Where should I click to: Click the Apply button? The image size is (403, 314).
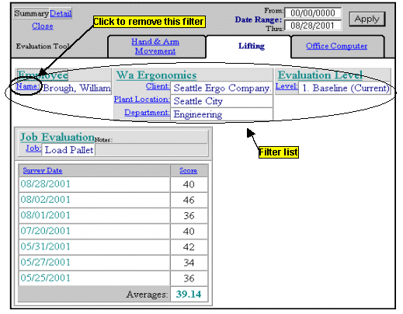click(x=367, y=19)
